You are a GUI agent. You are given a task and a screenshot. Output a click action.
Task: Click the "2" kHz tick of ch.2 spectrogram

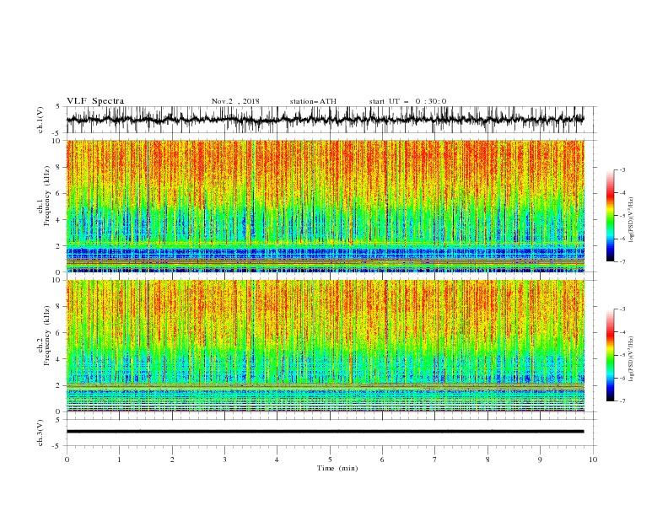60,385
